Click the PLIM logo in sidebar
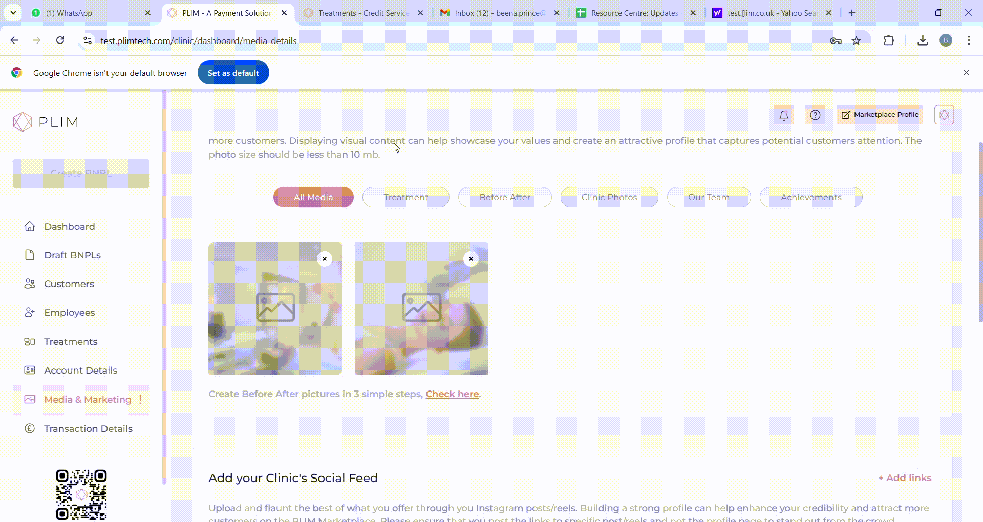Screen dimensions: 983x522 click(46, 122)
